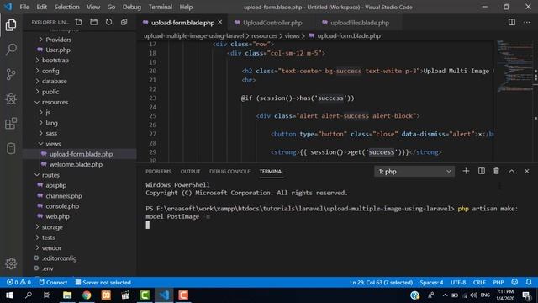The width and height of the screenshot is (538, 303).
Task: Kill the terminal with trash icon
Action: (496, 171)
